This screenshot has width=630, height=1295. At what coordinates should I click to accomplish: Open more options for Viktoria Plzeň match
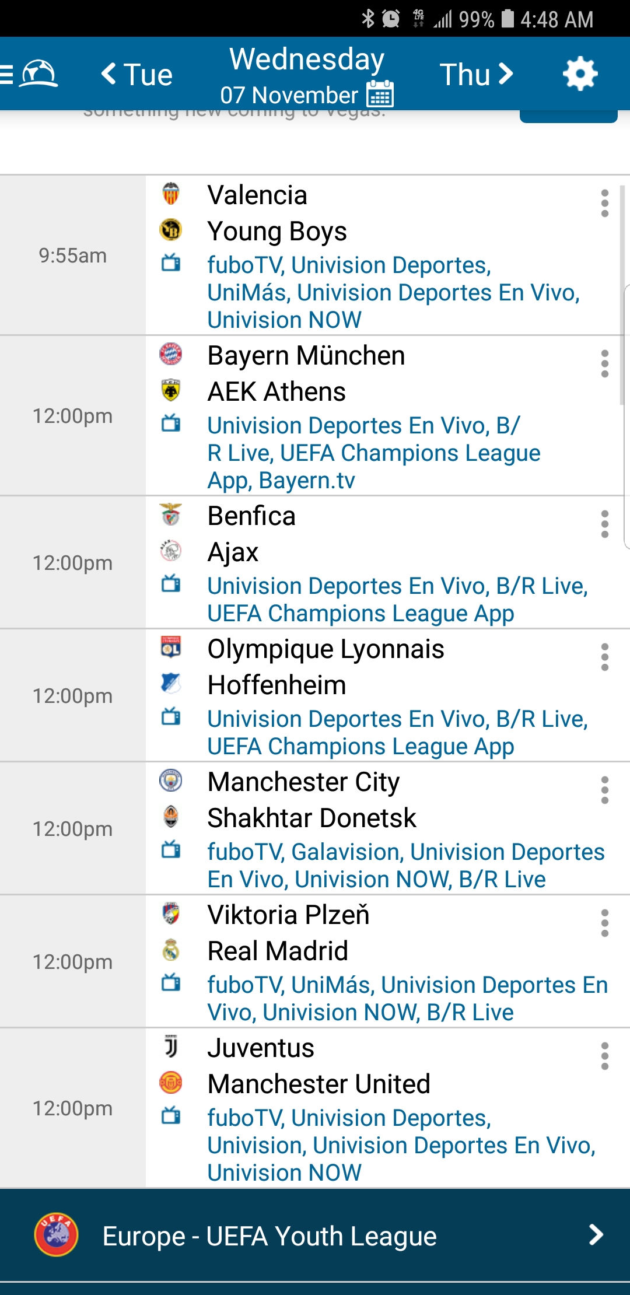604,923
